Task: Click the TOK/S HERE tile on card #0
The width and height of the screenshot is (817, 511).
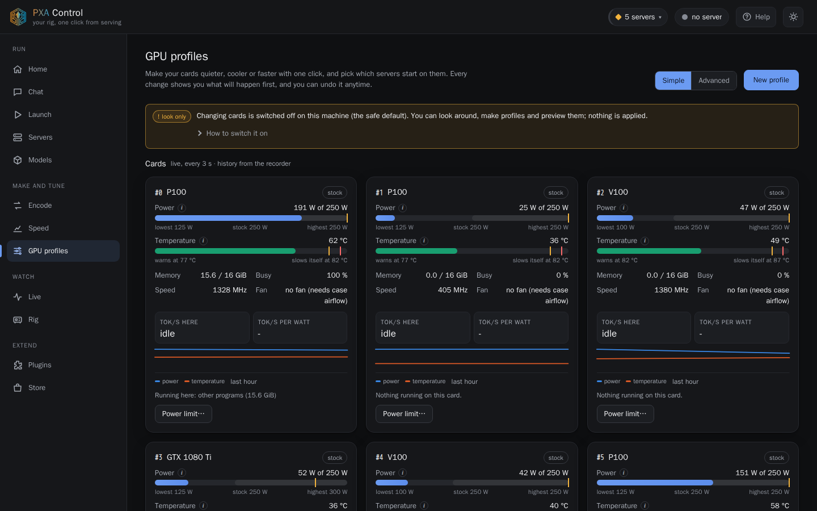Action: pyautogui.click(x=202, y=328)
